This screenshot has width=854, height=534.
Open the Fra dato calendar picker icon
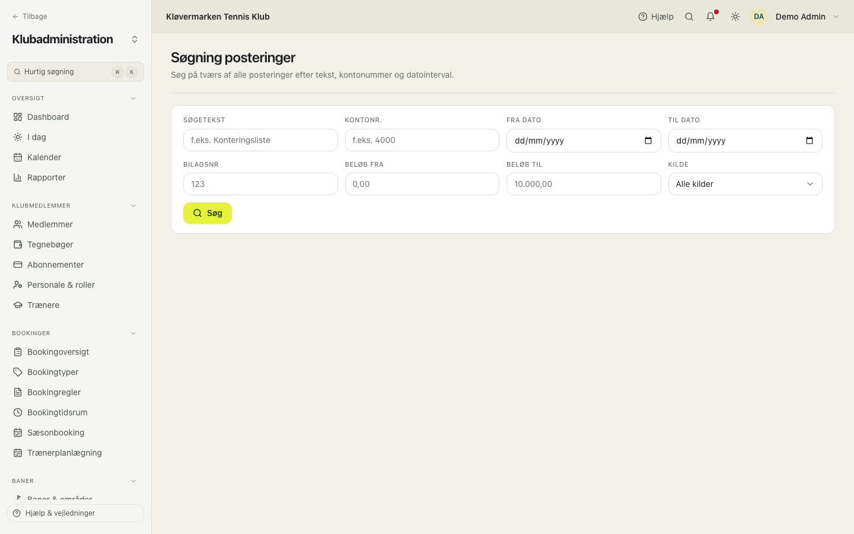click(x=648, y=141)
